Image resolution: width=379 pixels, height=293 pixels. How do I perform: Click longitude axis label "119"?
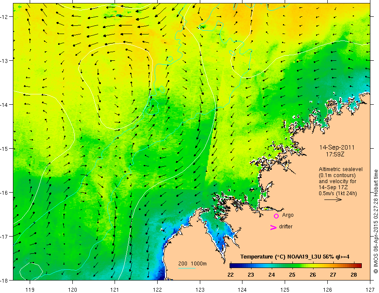click(30, 290)
